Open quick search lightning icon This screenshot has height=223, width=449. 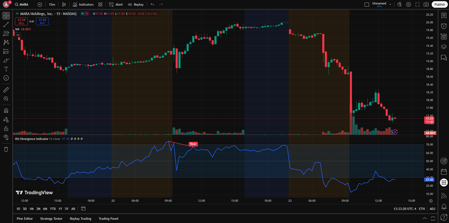click(x=399, y=4)
